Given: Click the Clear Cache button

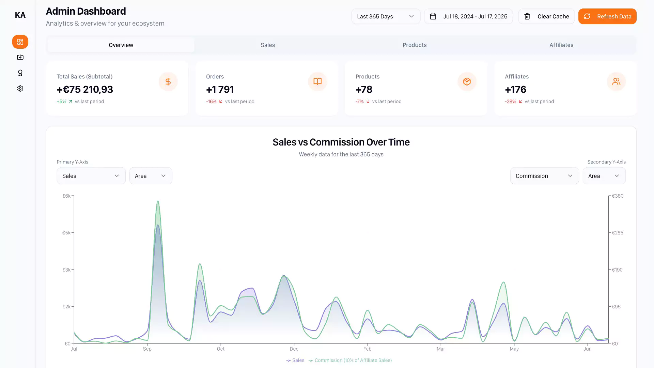Looking at the screenshot, I should [546, 16].
